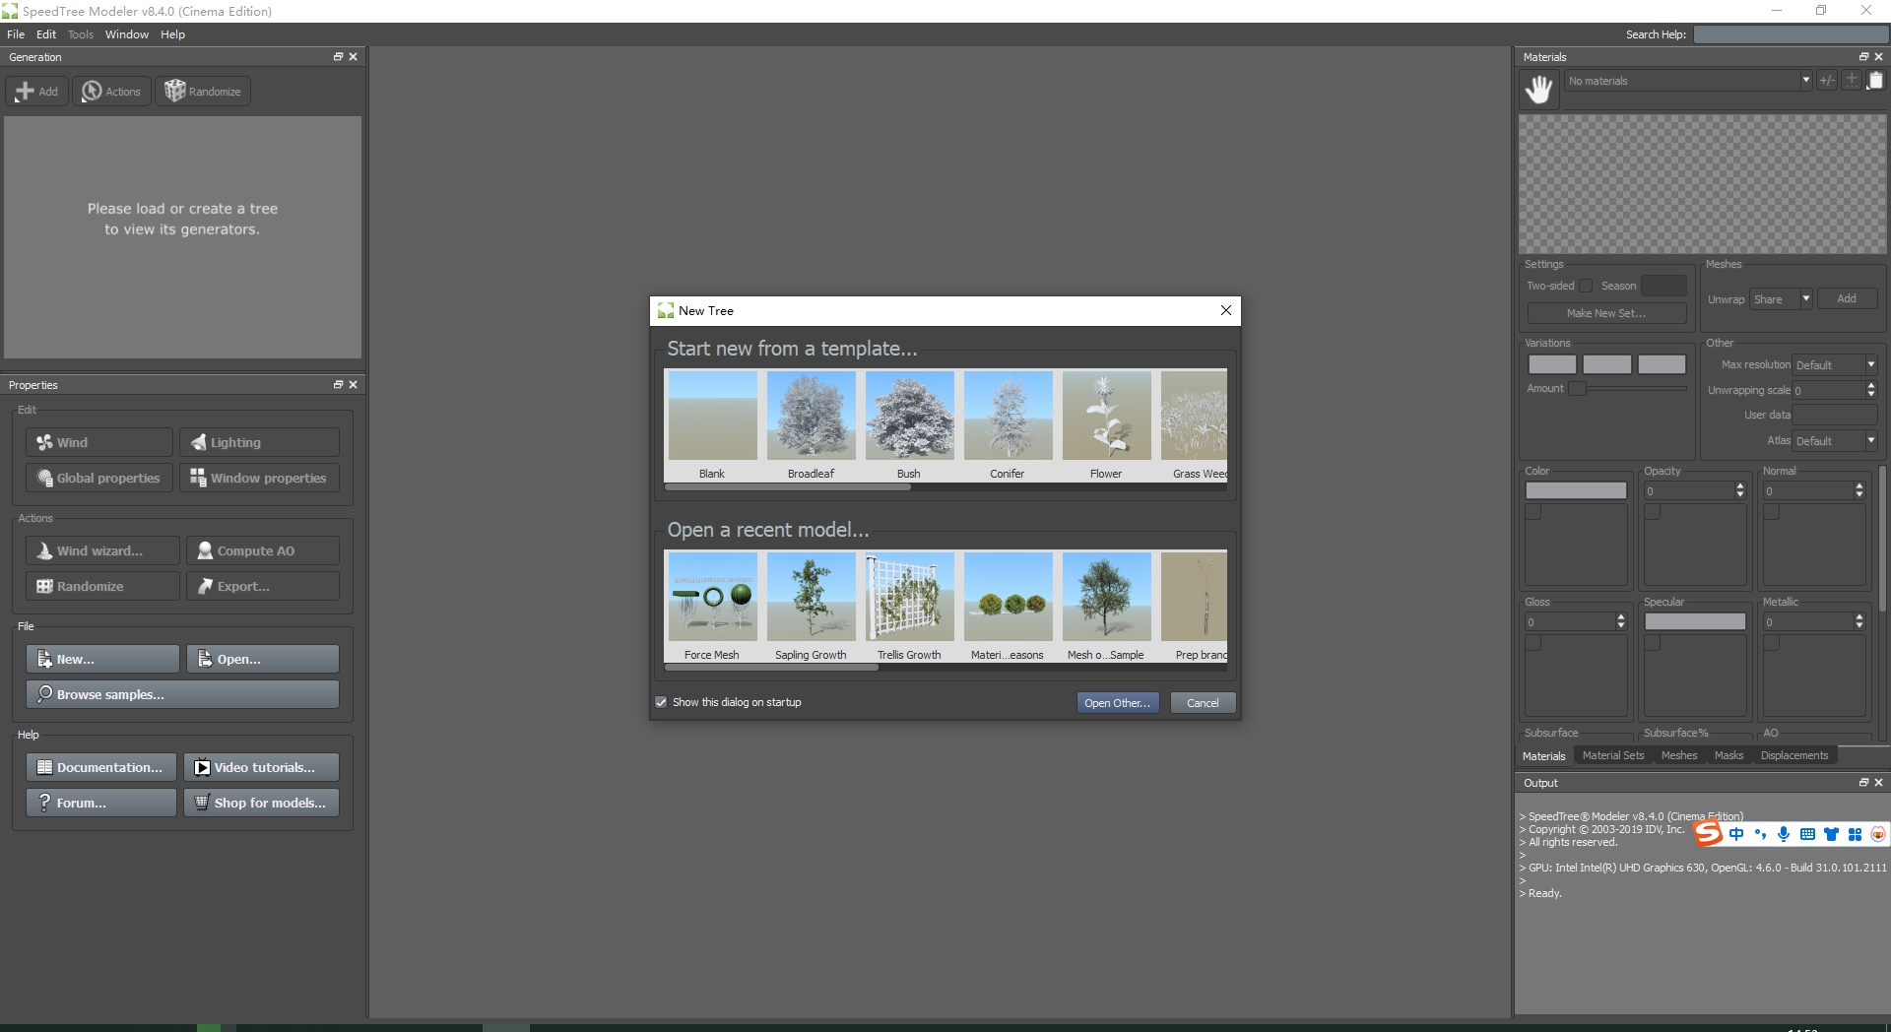The height and width of the screenshot is (1032, 1891).
Task: Click the Export action
Action: tap(263, 587)
